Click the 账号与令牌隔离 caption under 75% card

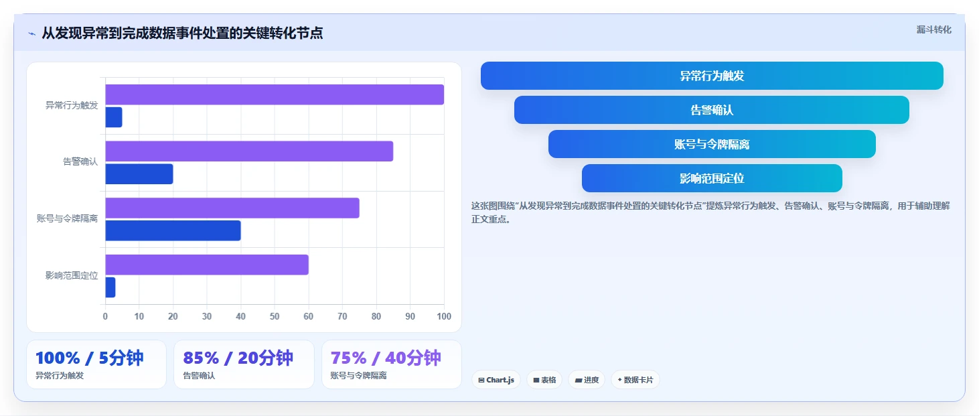[359, 376]
